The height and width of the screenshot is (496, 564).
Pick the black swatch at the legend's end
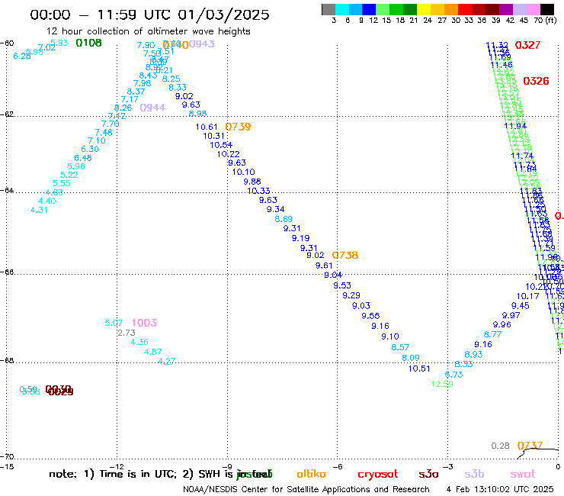click(547, 9)
